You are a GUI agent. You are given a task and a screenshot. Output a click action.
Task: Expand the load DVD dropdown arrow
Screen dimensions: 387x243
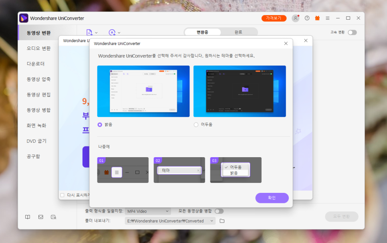[119, 32]
